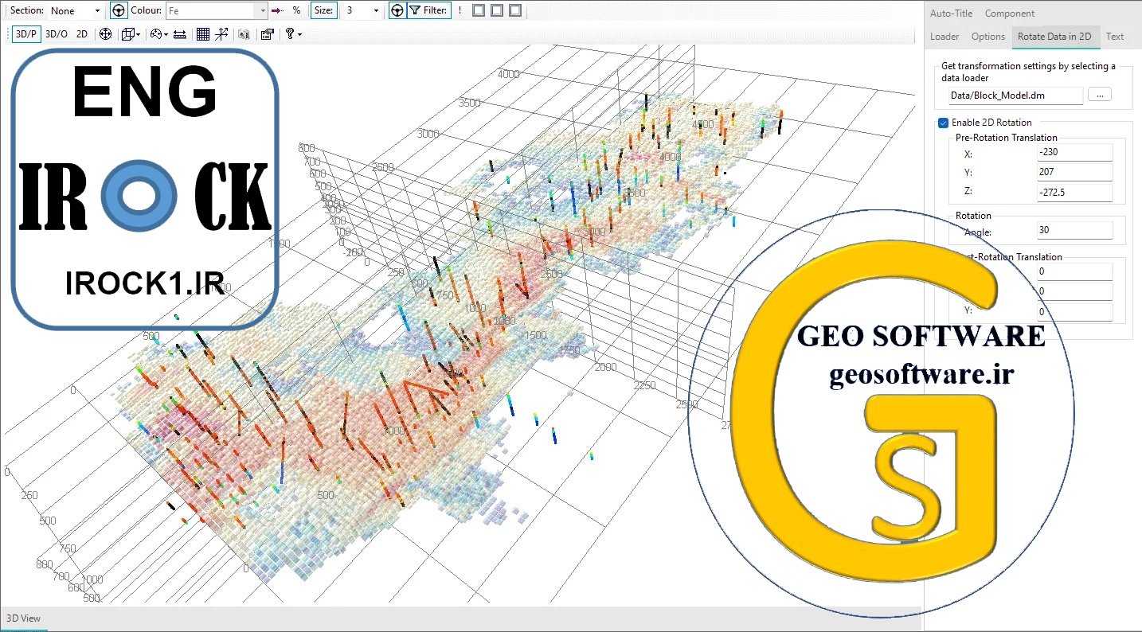Viewport: 1142px width, 632px height.
Task: Click the pan/crosshair circle icon
Action: pos(105,34)
